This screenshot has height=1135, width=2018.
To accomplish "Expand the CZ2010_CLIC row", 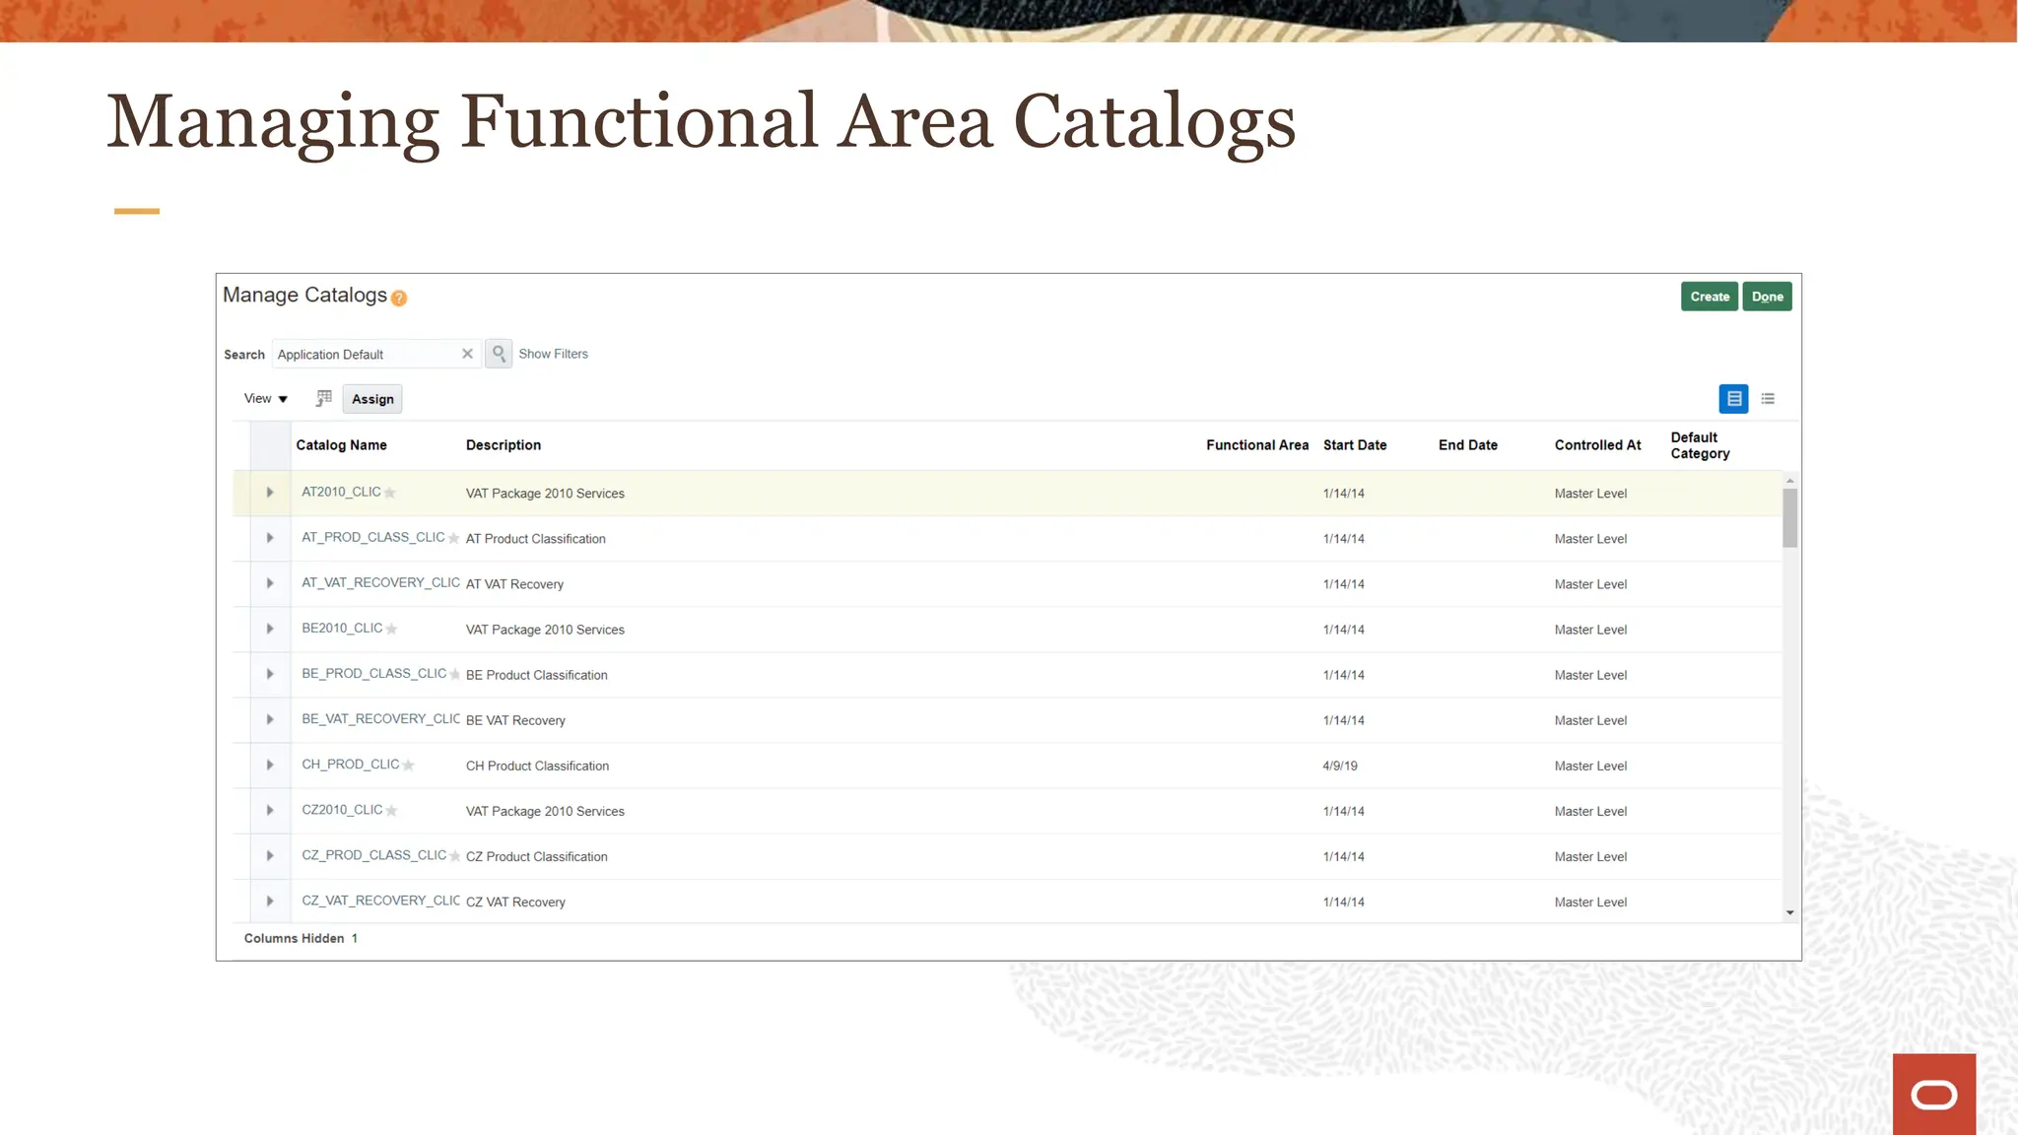I will tap(270, 810).
